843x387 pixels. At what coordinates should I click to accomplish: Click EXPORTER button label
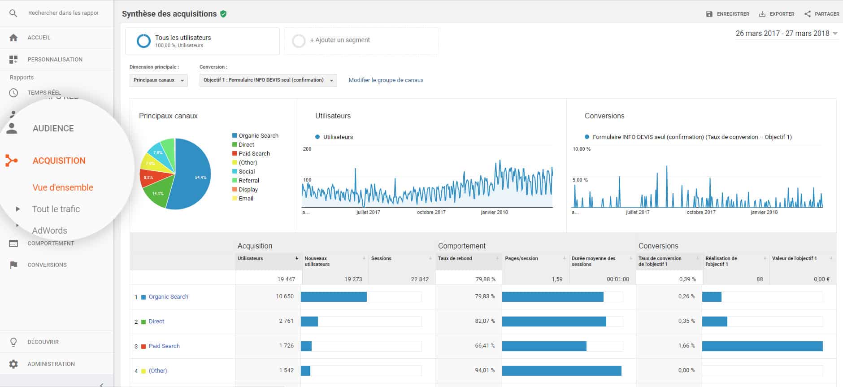[782, 14]
